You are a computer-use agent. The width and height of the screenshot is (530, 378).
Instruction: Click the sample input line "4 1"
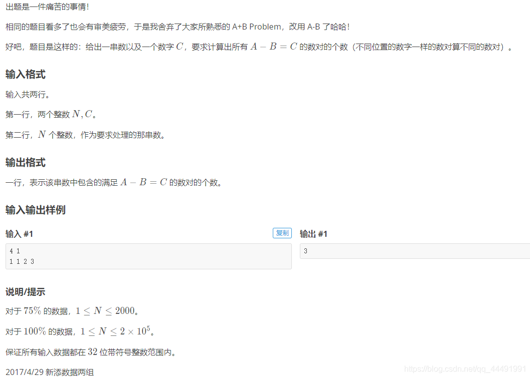click(x=15, y=251)
